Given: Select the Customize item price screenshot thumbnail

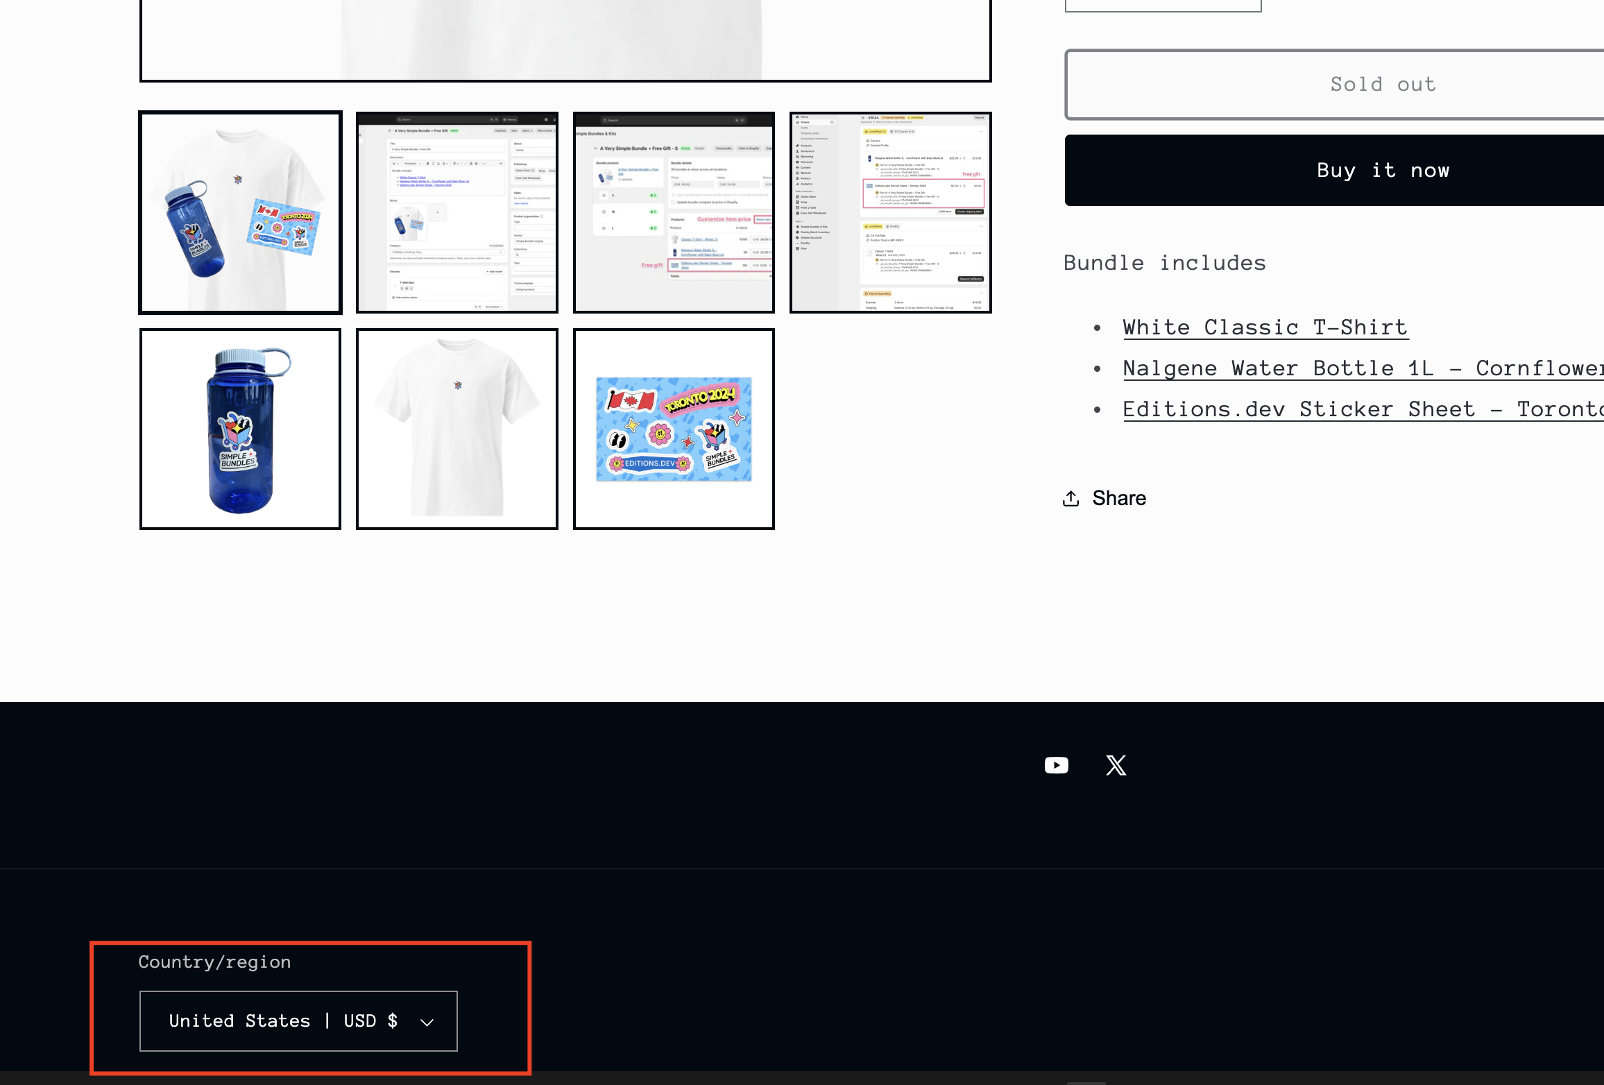Looking at the screenshot, I should (x=673, y=212).
